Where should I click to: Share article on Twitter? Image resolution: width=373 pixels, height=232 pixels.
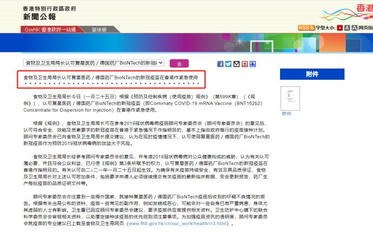point(228,64)
